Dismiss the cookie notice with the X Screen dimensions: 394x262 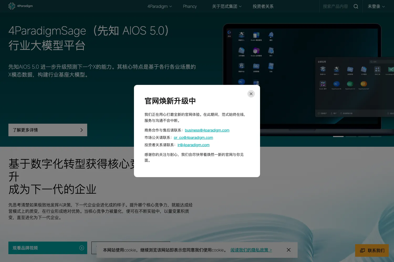pos(289,250)
